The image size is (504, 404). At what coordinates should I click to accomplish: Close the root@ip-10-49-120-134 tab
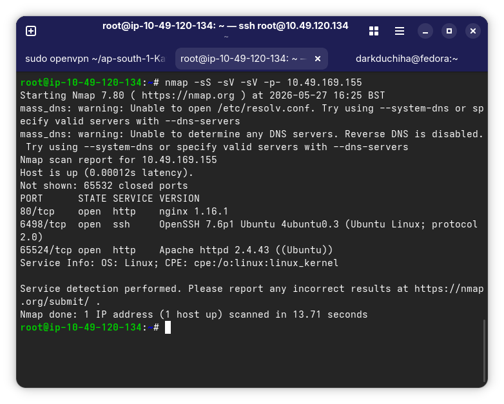pos(318,59)
